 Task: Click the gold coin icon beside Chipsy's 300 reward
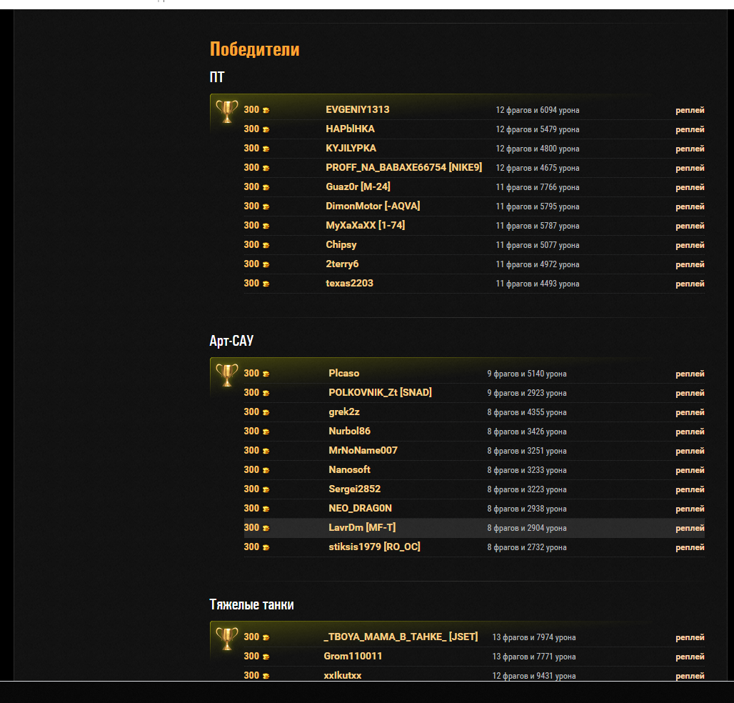[266, 245]
